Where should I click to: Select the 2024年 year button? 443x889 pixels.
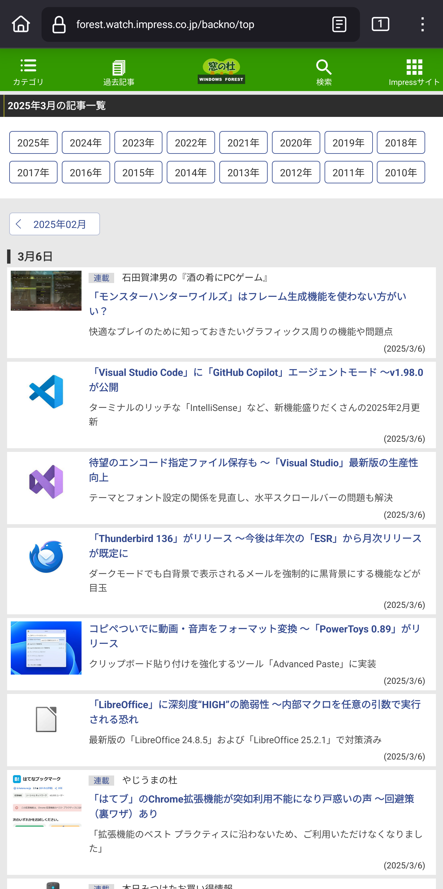click(86, 142)
